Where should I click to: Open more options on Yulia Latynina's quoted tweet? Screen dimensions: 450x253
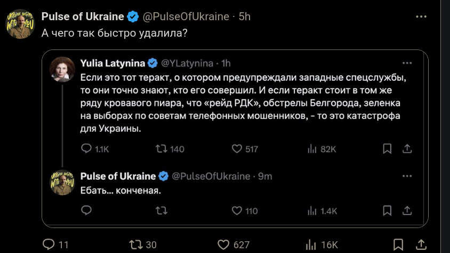[407, 63]
